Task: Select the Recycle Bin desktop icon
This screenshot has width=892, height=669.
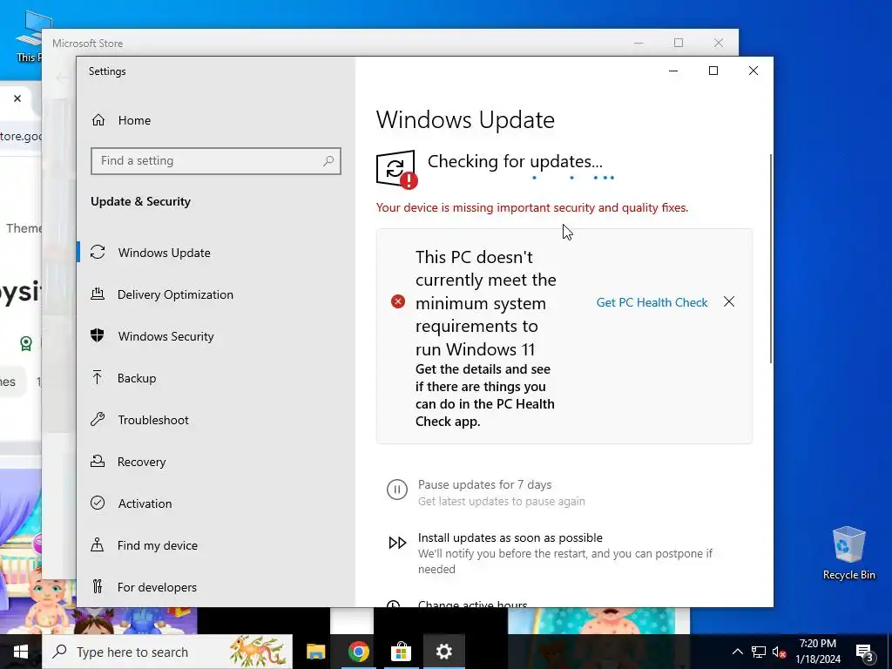Action: [848, 553]
